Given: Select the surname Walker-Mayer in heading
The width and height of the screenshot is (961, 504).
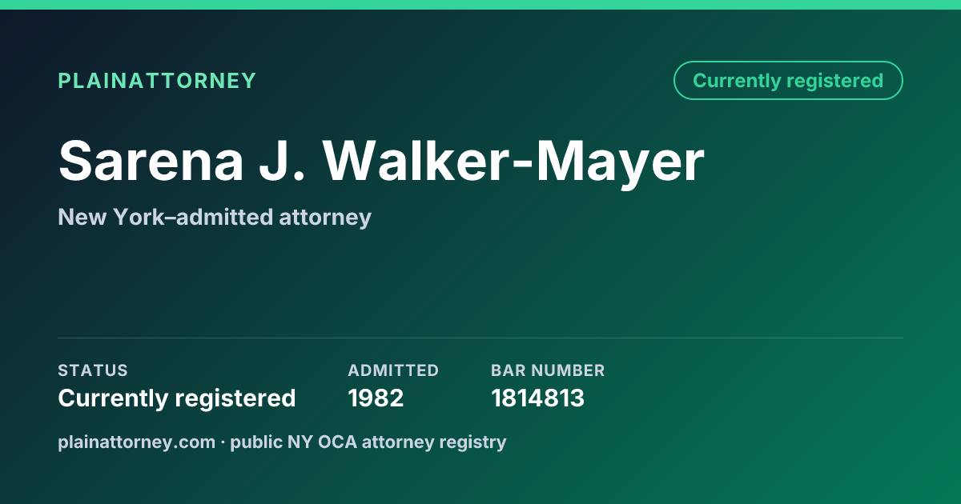Looking at the screenshot, I should click(514, 163).
